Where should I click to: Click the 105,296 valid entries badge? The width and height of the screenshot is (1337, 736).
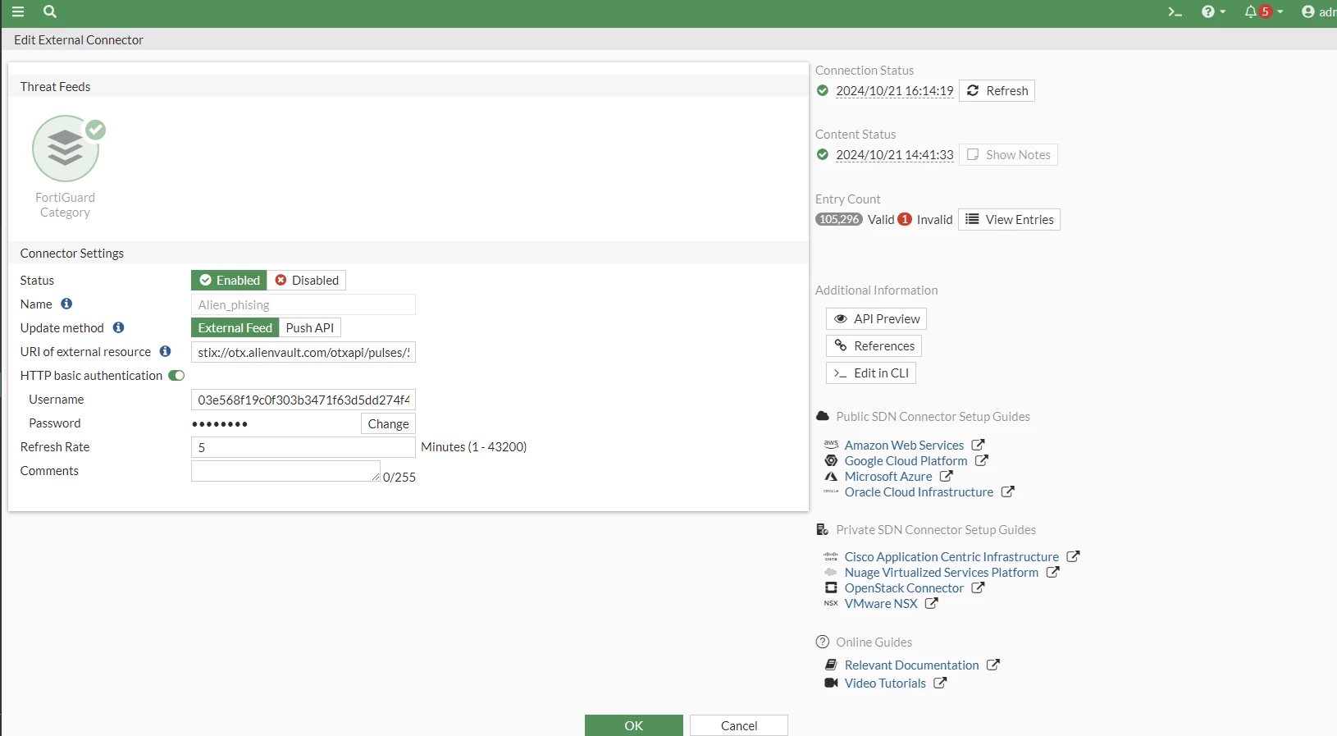pos(839,219)
